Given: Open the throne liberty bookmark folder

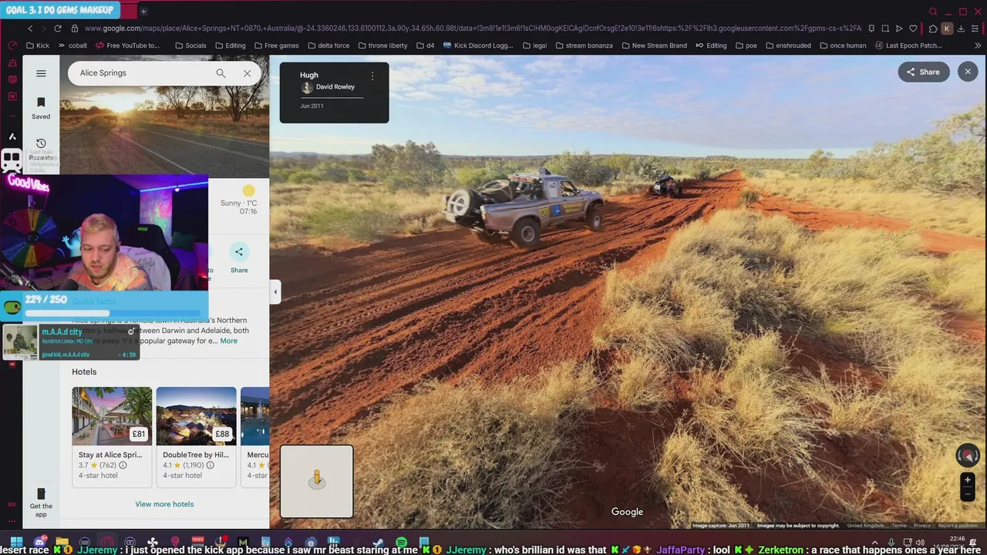Looking at the screenshot, I should (382, 45).
